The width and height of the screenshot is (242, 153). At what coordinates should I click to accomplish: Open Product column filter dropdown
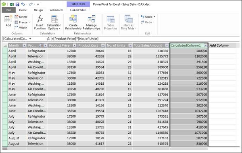pos(45,45)
